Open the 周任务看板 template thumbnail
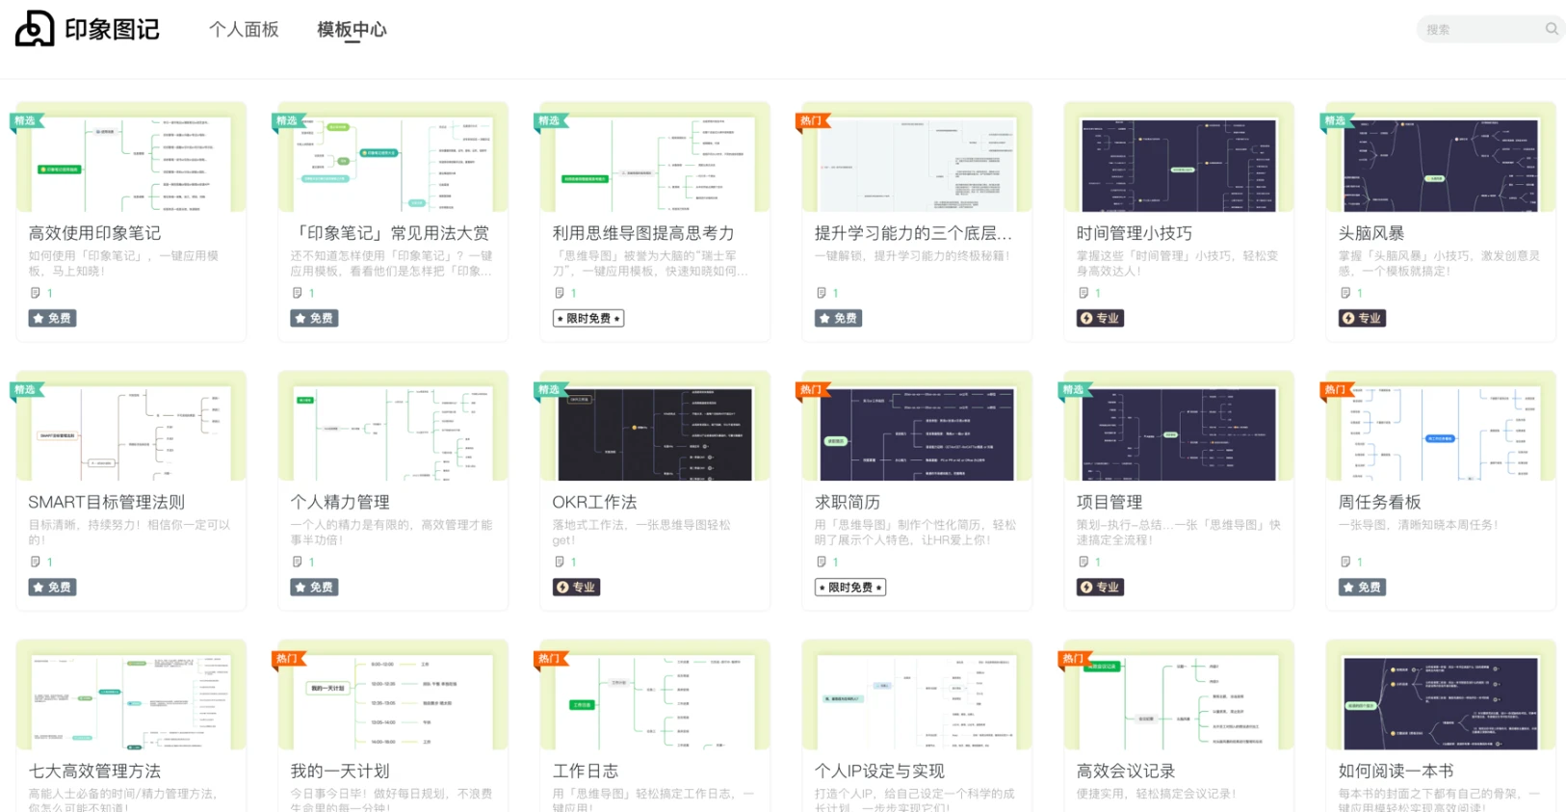The width and height of the screenshot is (1566, 812). [1441, 426]
